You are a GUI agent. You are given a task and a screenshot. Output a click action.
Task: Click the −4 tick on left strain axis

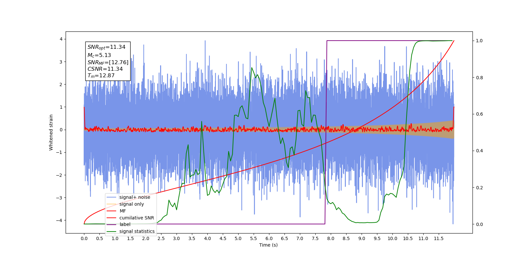pos(59,220)
